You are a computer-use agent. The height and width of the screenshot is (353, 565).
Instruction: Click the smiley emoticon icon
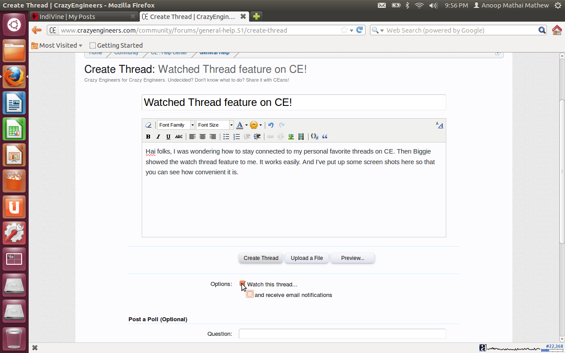[x=254, y=125]
